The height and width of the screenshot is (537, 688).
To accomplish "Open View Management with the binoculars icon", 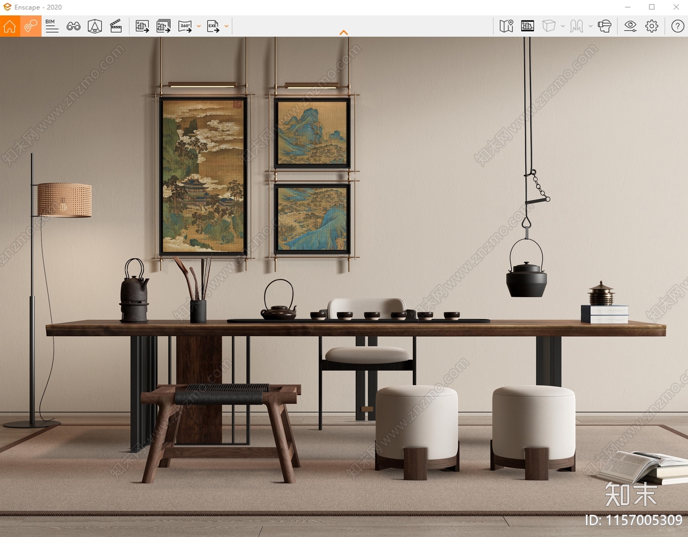I will (74, 26).
